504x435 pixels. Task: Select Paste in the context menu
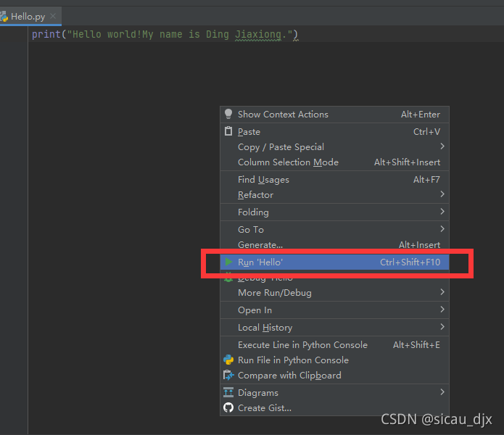tap(334, 132)
